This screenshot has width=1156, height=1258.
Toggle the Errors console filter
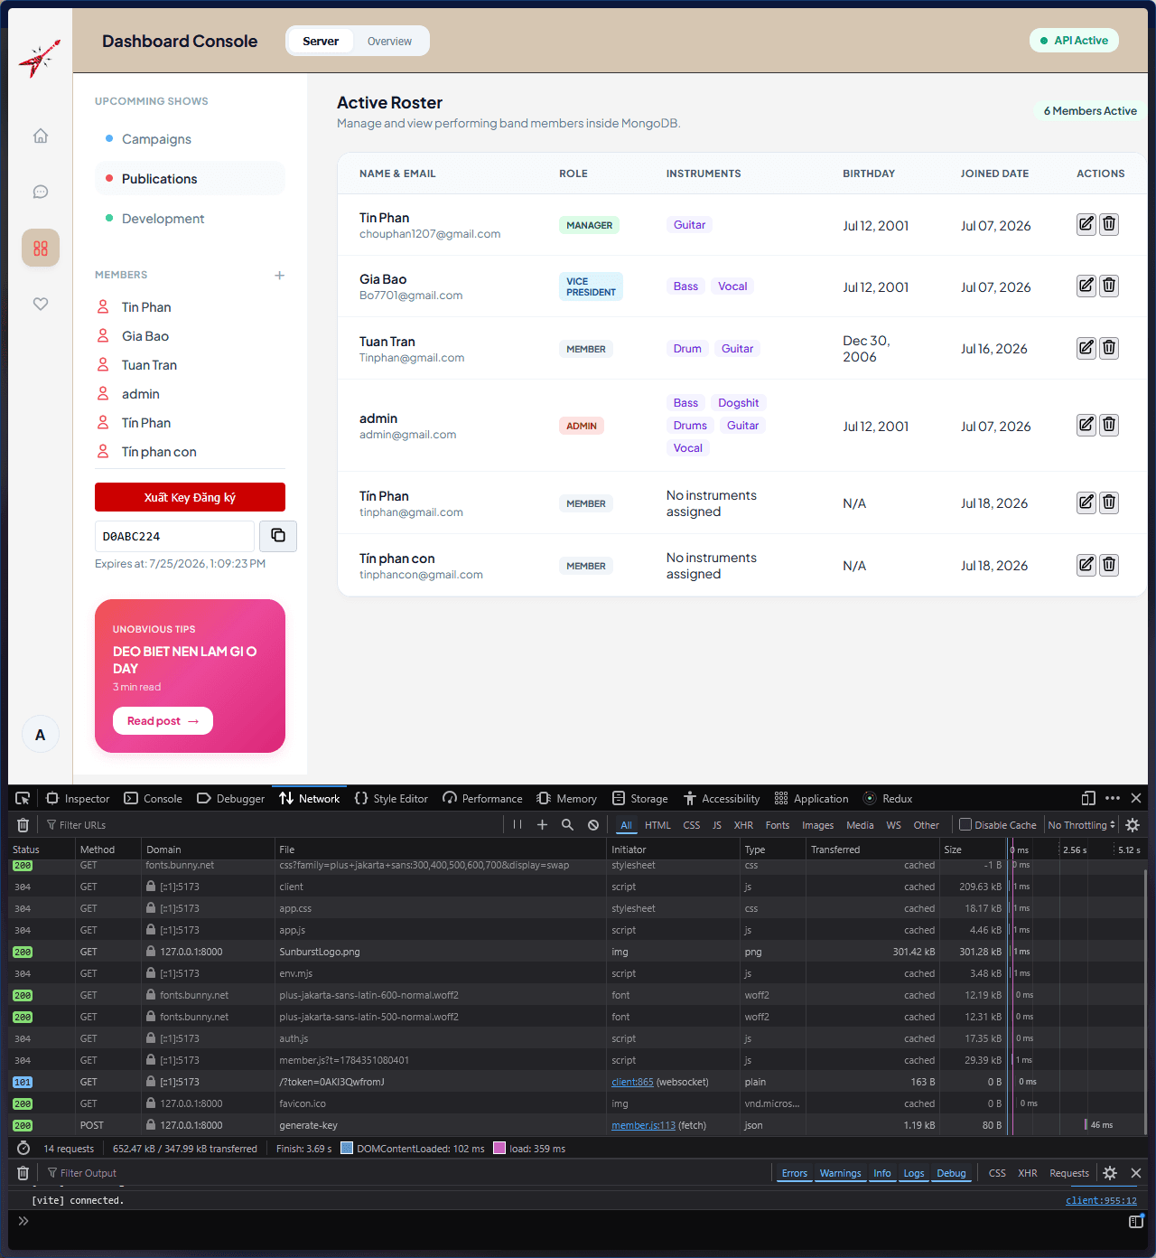(x=795, y=1173)
